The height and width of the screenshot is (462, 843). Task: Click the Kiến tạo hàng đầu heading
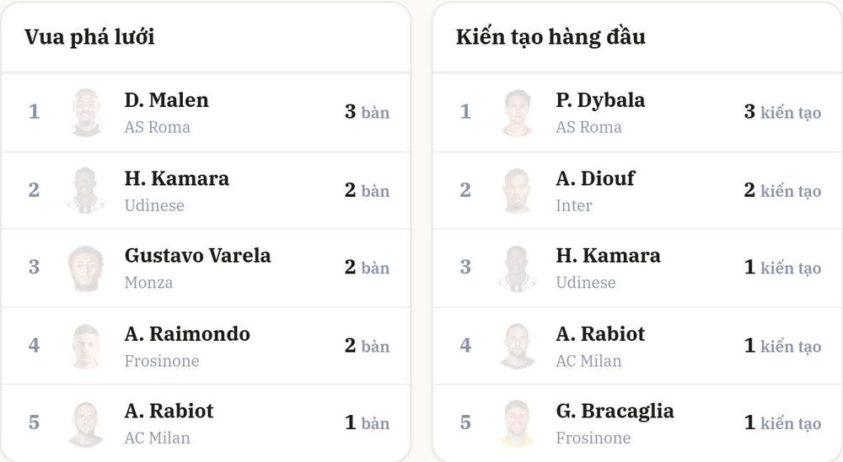(x=550, y=37)
